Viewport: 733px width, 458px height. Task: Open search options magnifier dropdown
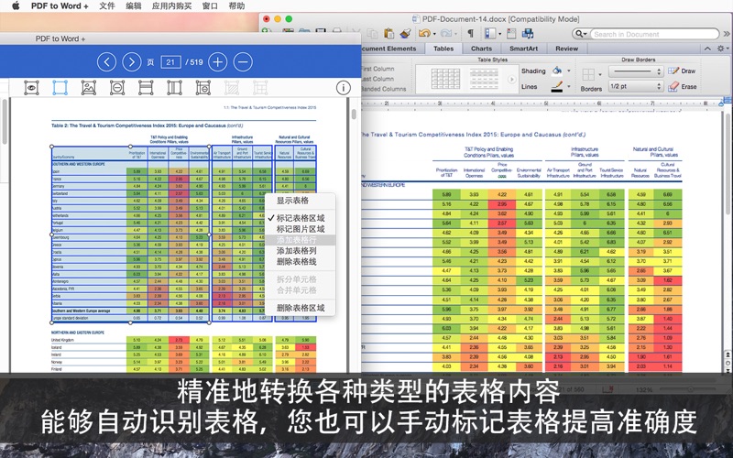pyautogui.click(x=581, y=34)
